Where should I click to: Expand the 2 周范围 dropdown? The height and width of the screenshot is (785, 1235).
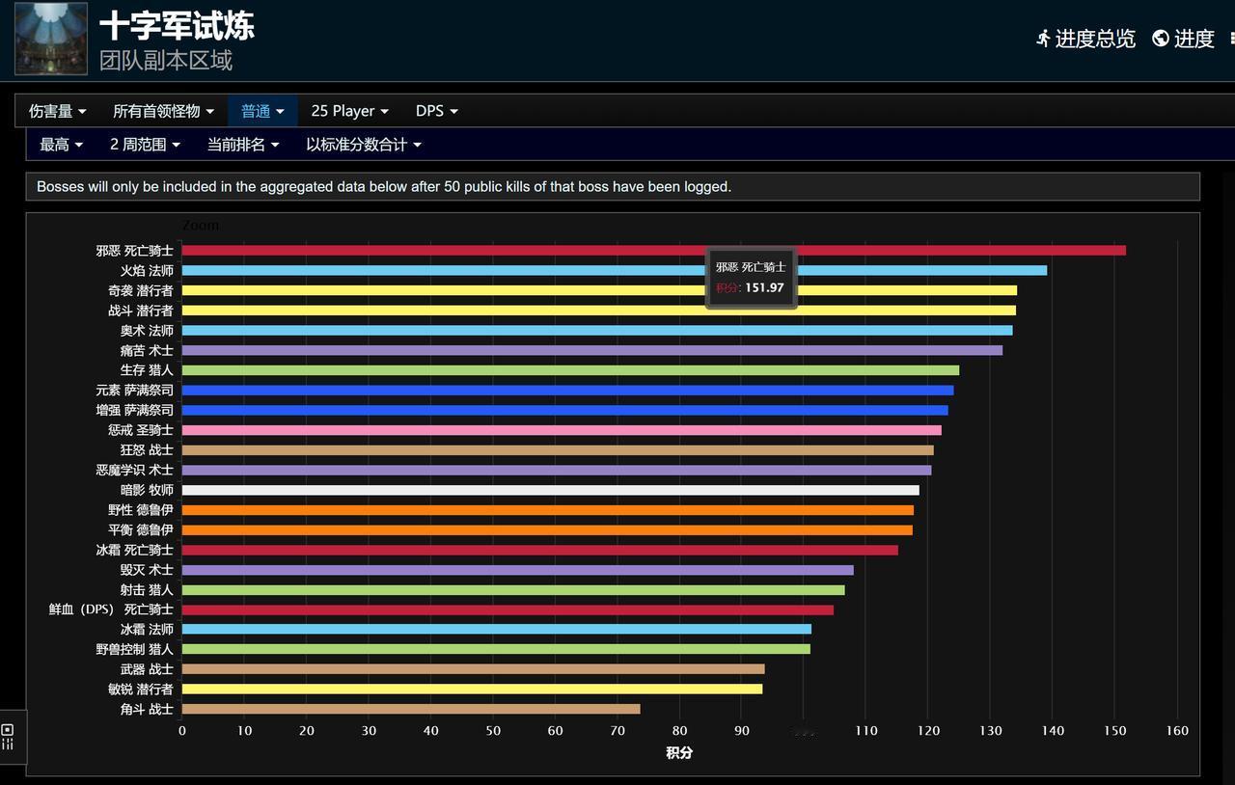pyautogui.click(x=145, y=145)
